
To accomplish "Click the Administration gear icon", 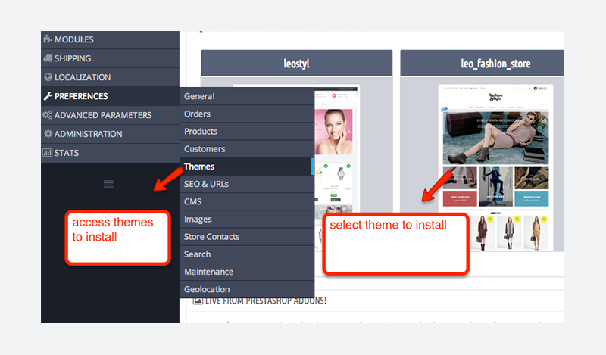I will click(48, 134).
